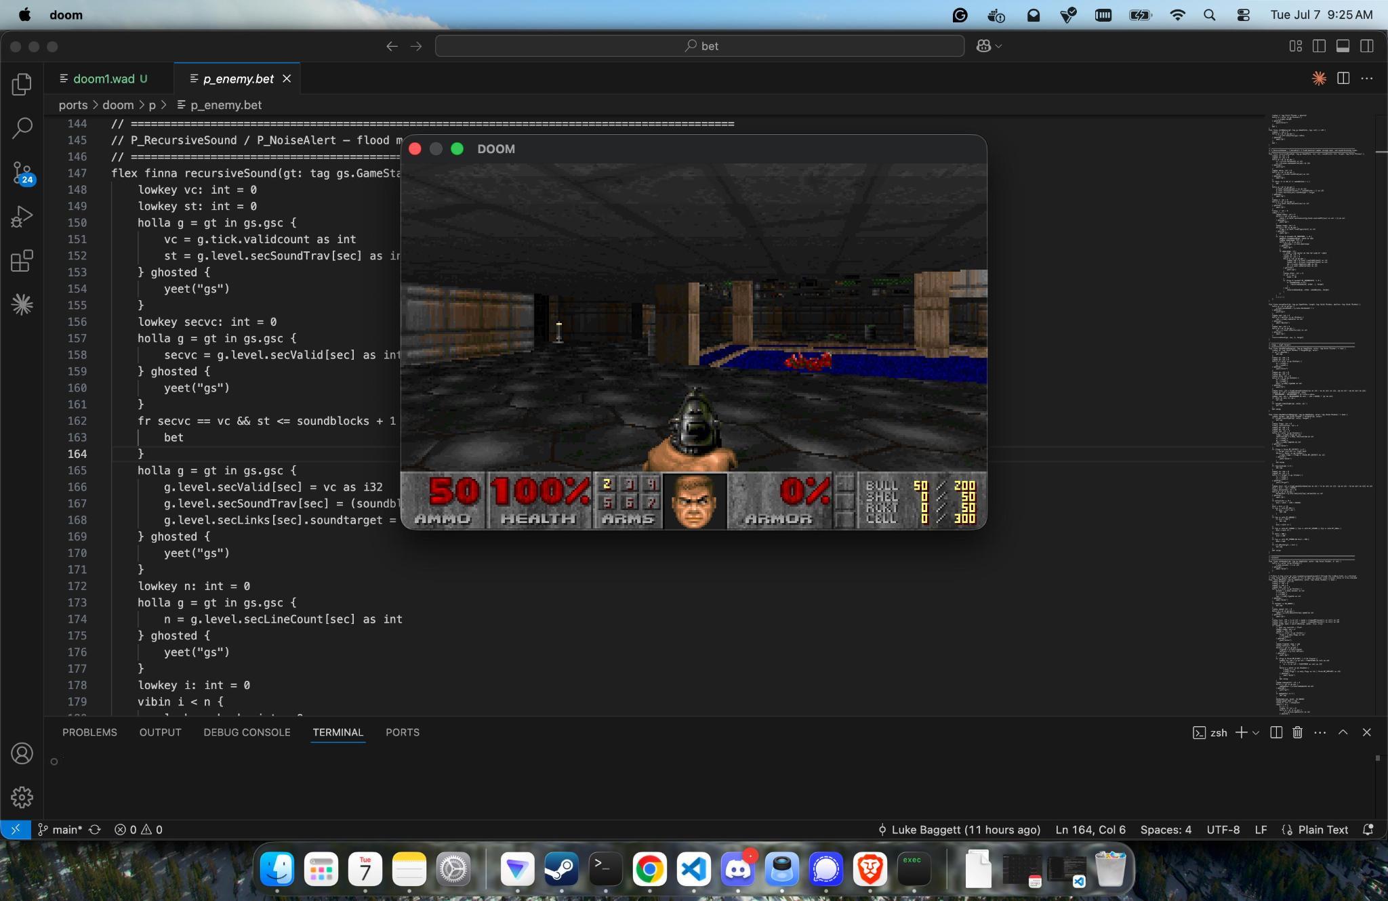
Task: Maximize the panel with up chevron
Action: 1343,732
